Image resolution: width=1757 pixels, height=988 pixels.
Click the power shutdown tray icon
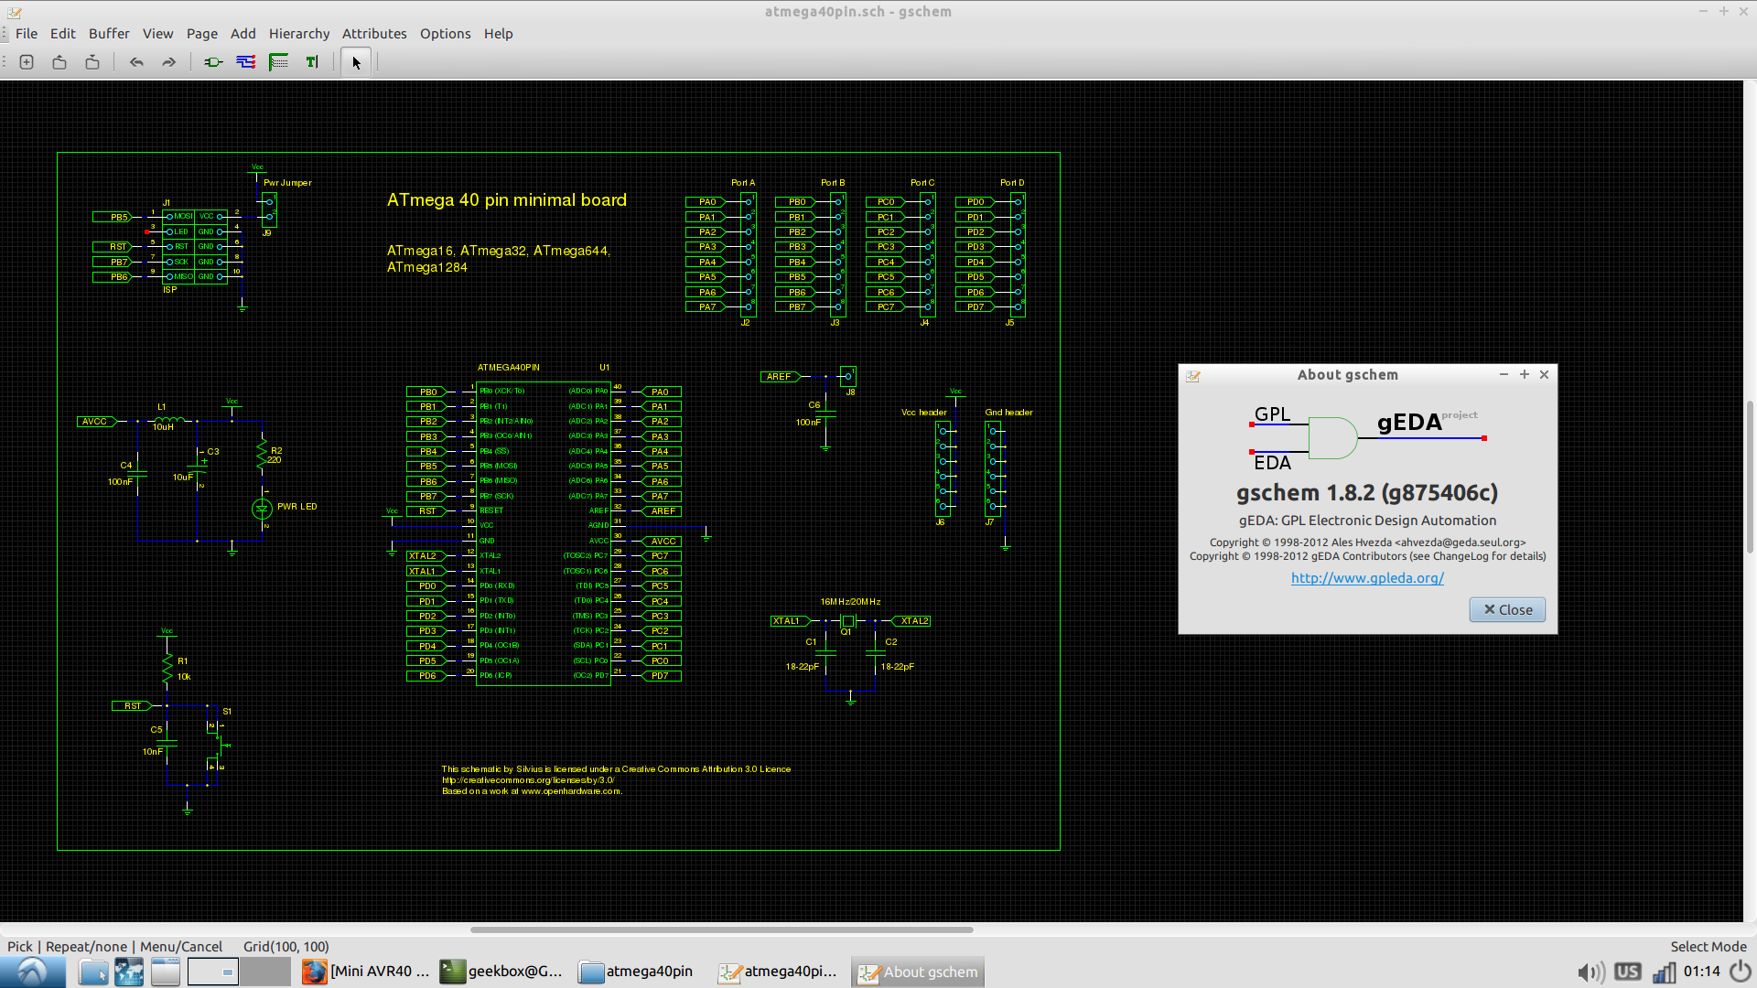tap(1741, 972)
